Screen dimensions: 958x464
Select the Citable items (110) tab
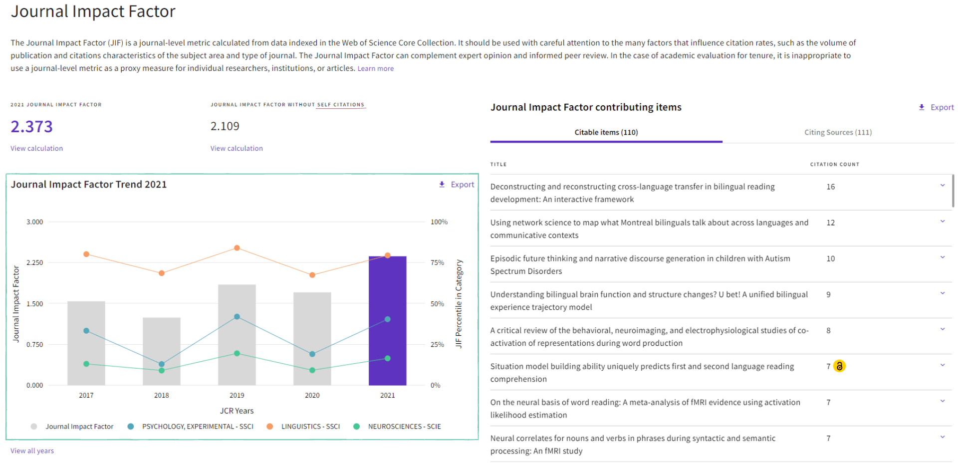[x=606, y=132]
